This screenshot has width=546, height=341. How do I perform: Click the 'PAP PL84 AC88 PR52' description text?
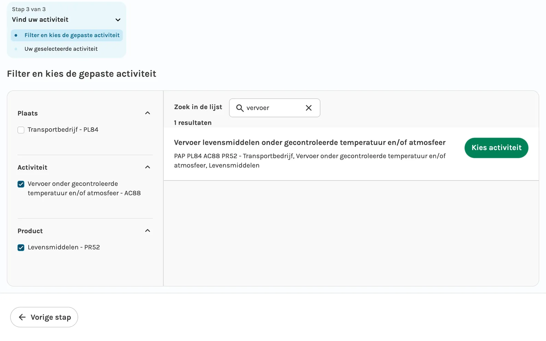click(x=310, y=161)
